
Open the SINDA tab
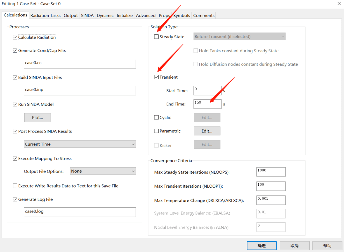pos(87,15)
